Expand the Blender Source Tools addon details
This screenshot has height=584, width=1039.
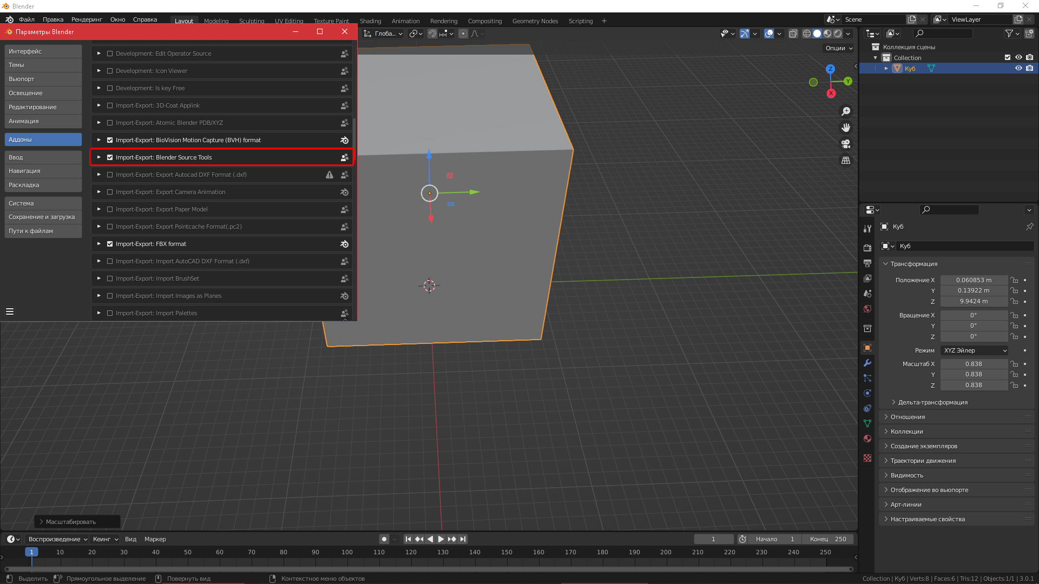click(x=98, y=157)
